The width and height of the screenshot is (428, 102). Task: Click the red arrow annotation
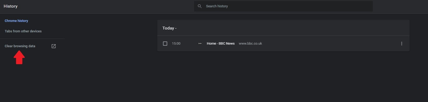19,57
